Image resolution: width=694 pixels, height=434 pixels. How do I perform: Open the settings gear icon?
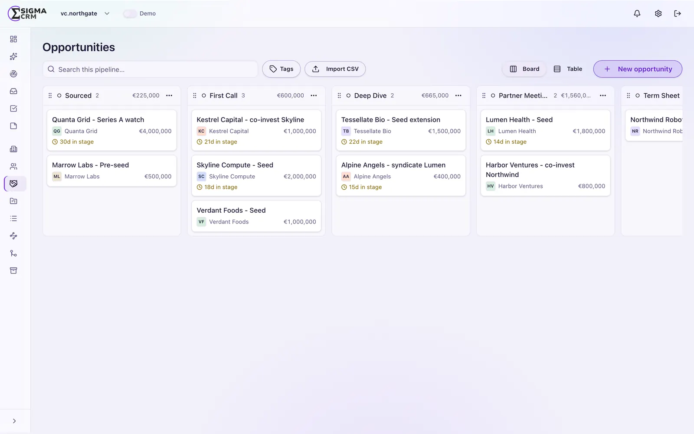coord(658,13)
